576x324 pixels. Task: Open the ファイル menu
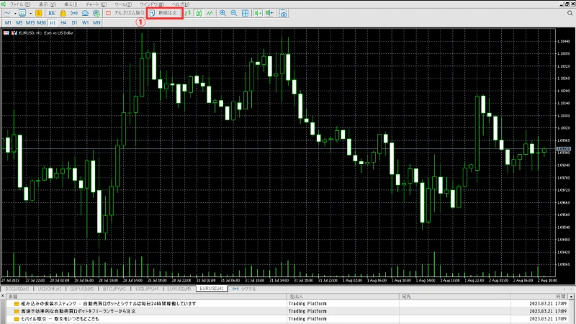click(20, 4)
